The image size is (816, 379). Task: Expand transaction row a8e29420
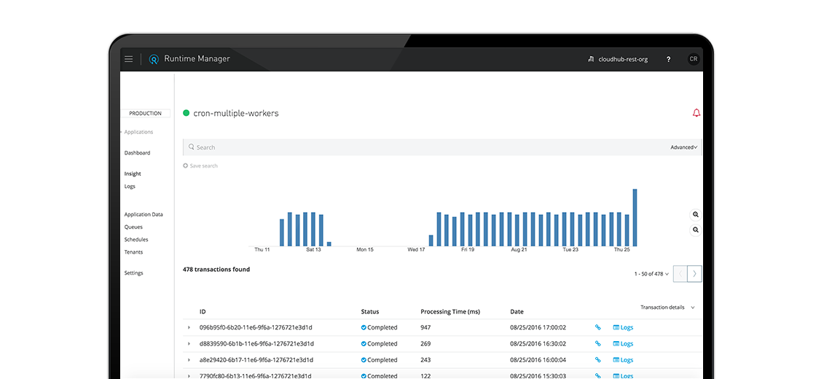pyautogui.click(x=189, y=360)
